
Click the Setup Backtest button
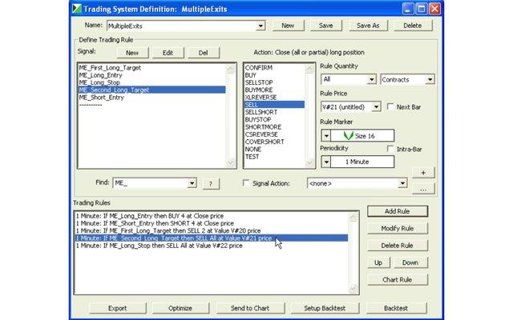[325, 308]
